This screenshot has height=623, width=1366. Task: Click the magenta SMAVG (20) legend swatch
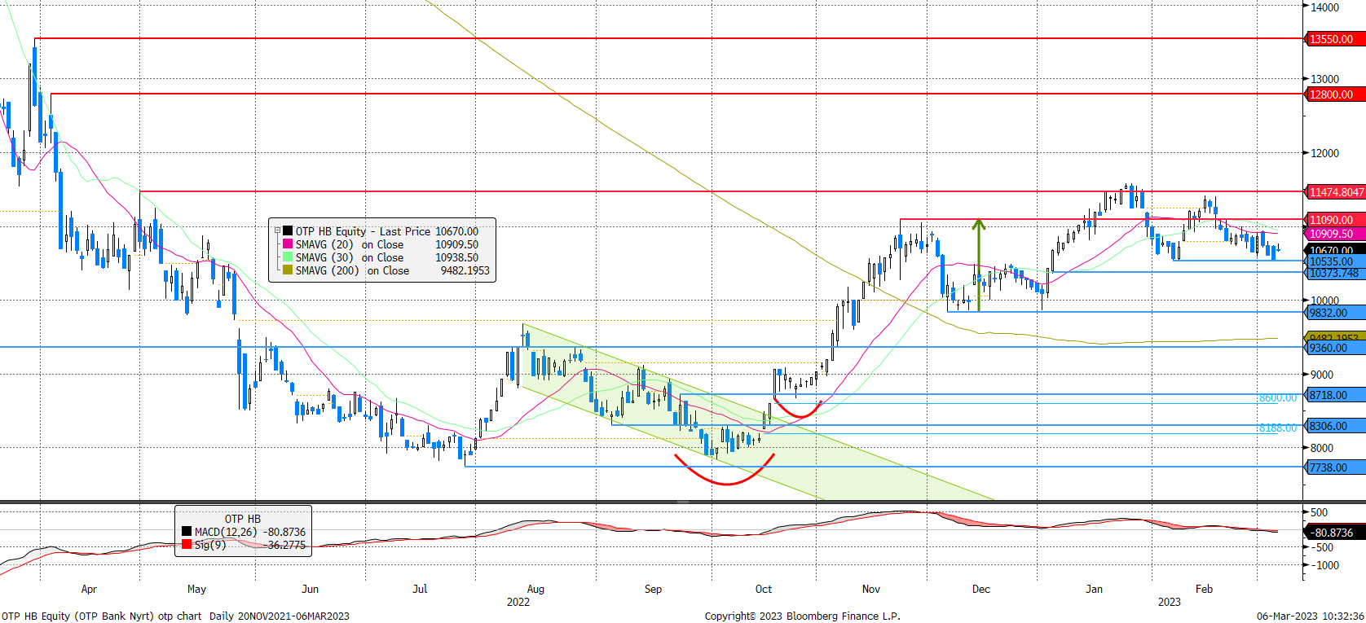click(x=288, y=244)
